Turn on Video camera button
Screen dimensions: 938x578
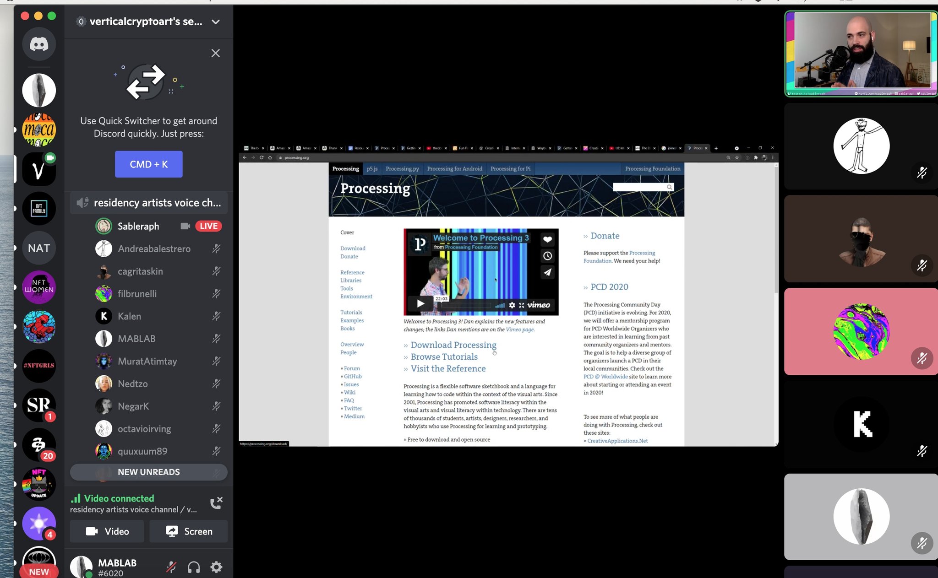(x=107, y=531)
